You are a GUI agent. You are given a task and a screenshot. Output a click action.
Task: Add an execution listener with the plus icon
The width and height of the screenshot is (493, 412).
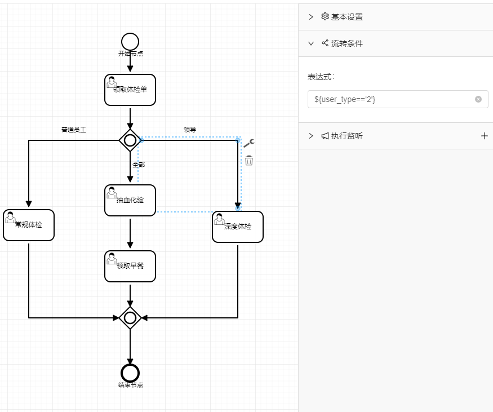(484, 136)
